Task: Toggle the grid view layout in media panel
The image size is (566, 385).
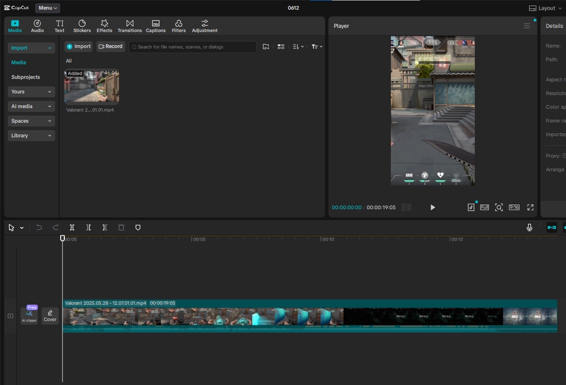Action: click(x=281, y=47)
